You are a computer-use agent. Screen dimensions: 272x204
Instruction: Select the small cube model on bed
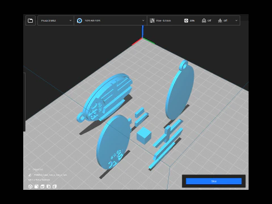tap(144, 135)
